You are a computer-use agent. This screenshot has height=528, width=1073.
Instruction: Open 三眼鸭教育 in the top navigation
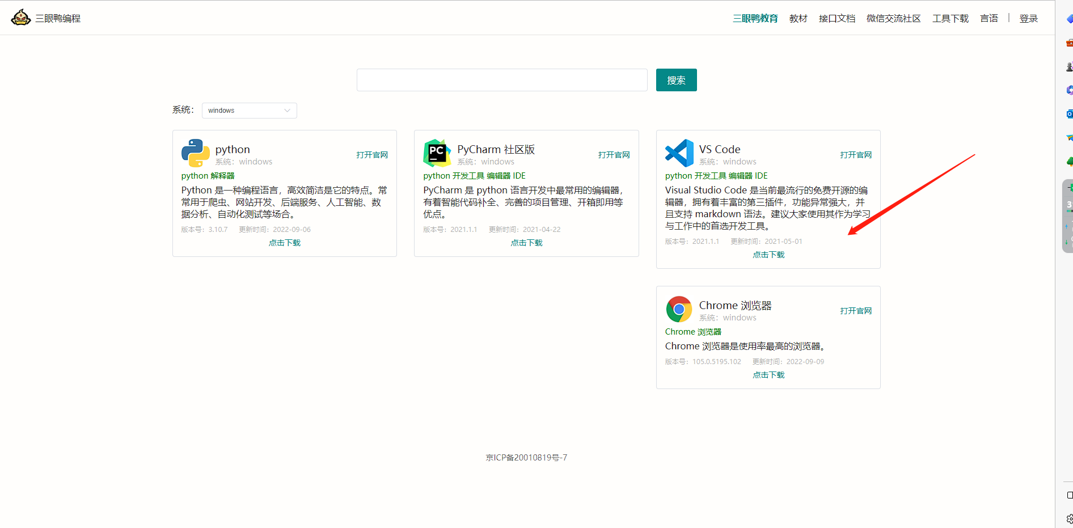[x=755, y=19]
